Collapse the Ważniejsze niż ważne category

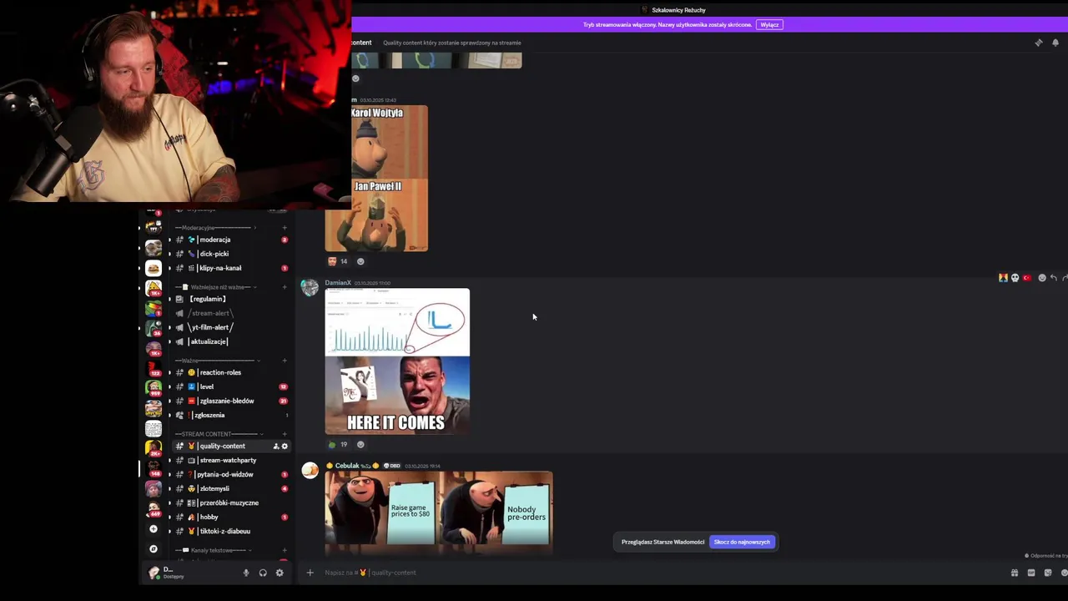(x=215, y=287)
